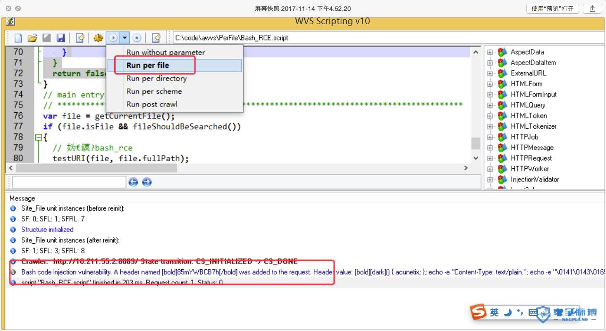Viewport: 606px width, 331px height.
Task: Select the HTTPMessage class label
Action: [532, 148]
